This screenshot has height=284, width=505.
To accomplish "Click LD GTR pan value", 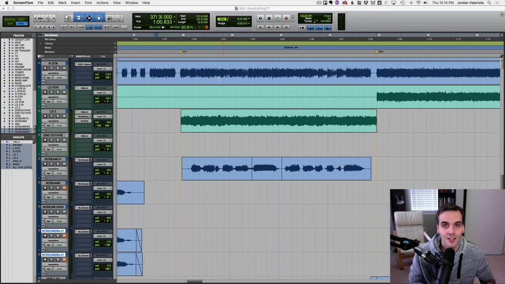I will coord(108,101).
